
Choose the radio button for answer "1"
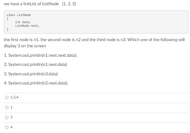[x=7, y=108]
